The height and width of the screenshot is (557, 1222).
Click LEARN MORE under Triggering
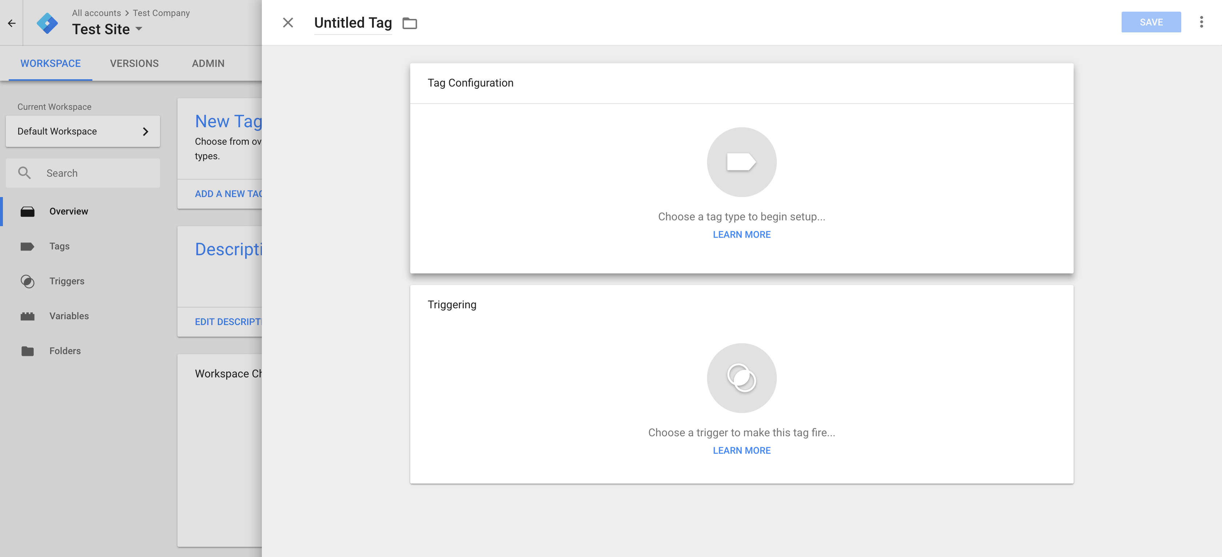coord(742,450)
